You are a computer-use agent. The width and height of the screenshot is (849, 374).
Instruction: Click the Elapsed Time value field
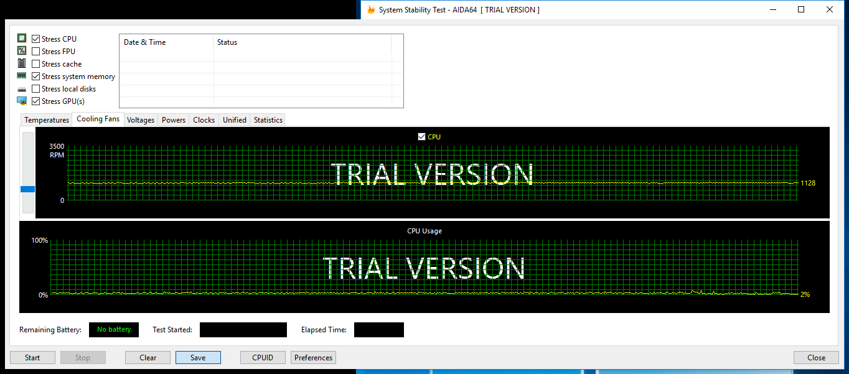[379, 330]
